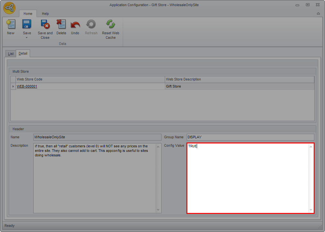This screenshot has height=232, width=325.
Task: Click the Undo arrow icon
Action: click(75, 25)
